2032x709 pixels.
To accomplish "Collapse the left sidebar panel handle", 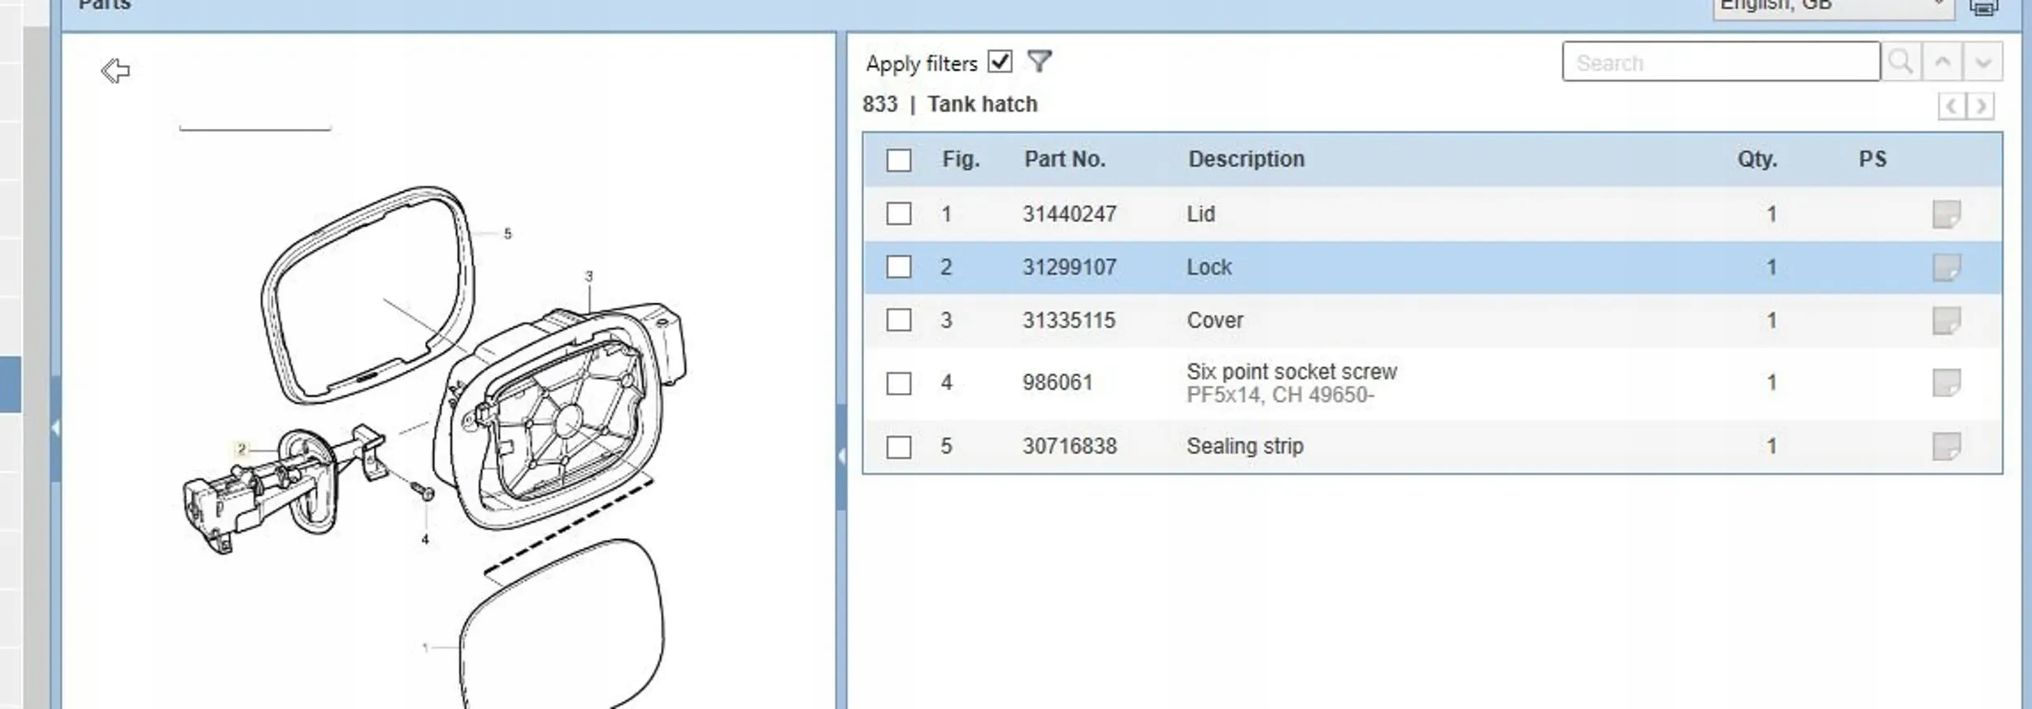I will point(55,427).
